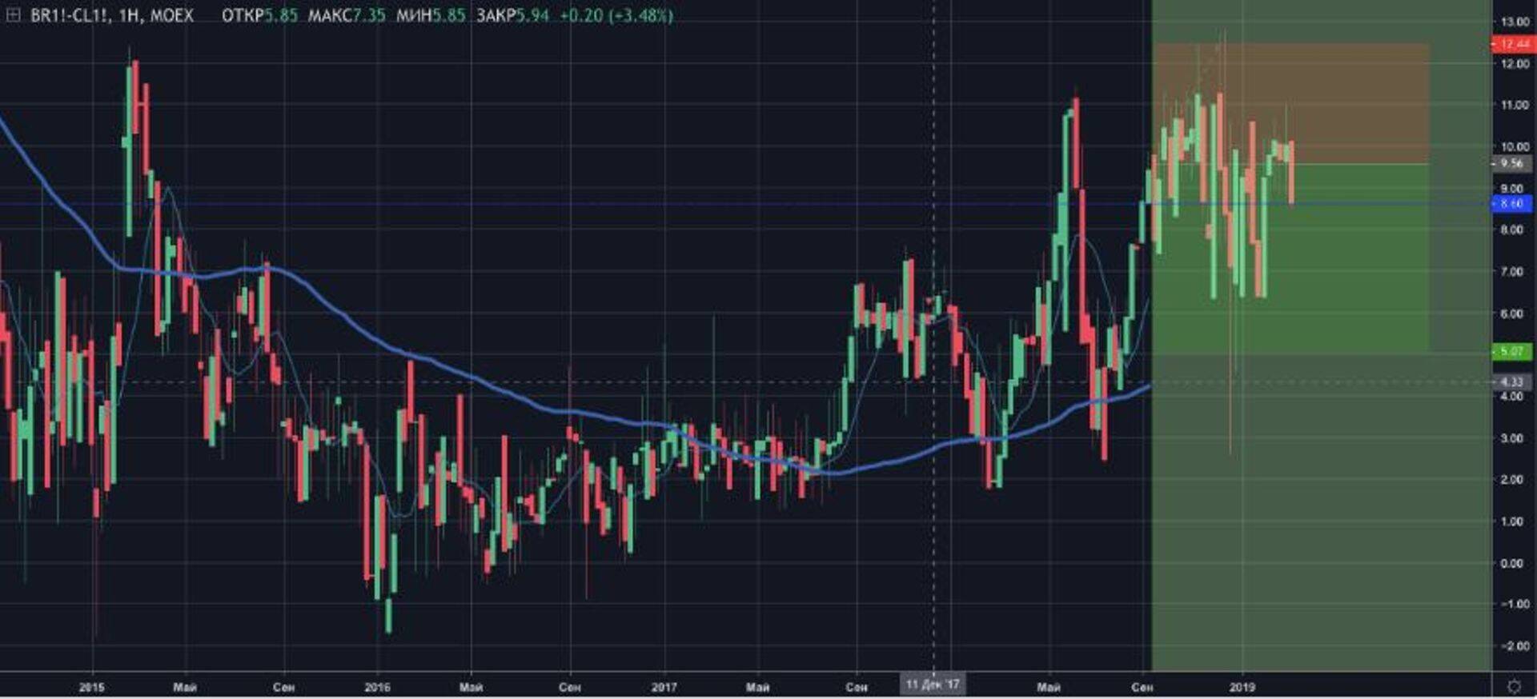Click the 11 Дек '17 date marker

933,685
